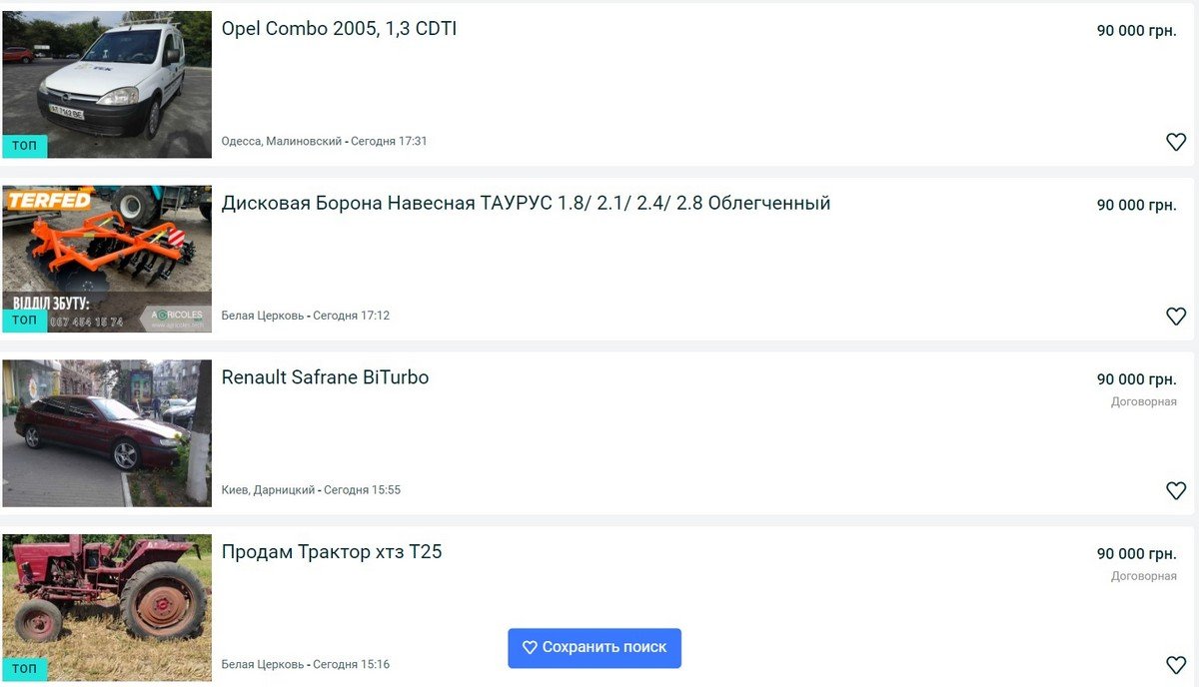1199x687 pixels.
Task: Click Договорная label on Renault Safrane
Action: coord(1143,402)
